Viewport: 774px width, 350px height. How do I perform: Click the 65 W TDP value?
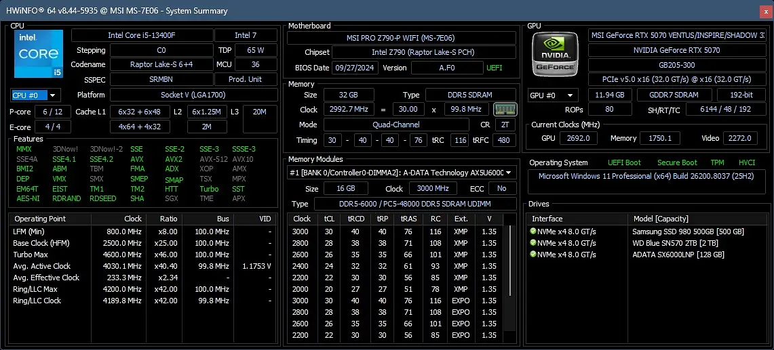tap(256, 50)
